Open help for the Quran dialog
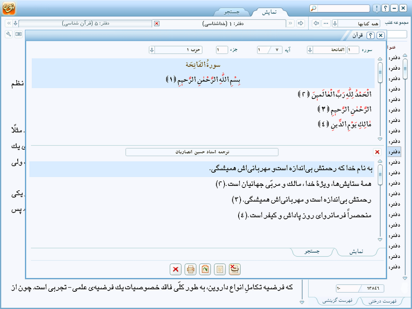The image size is (412, 309). (x=370, y=35)
